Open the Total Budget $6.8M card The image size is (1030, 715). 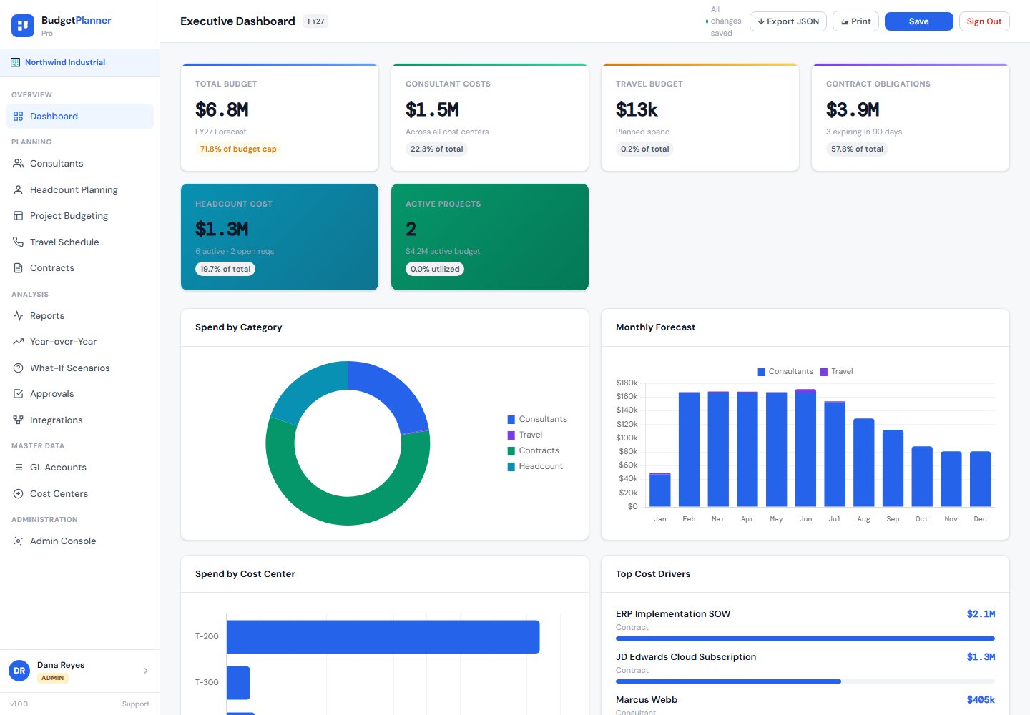(280, 117)
